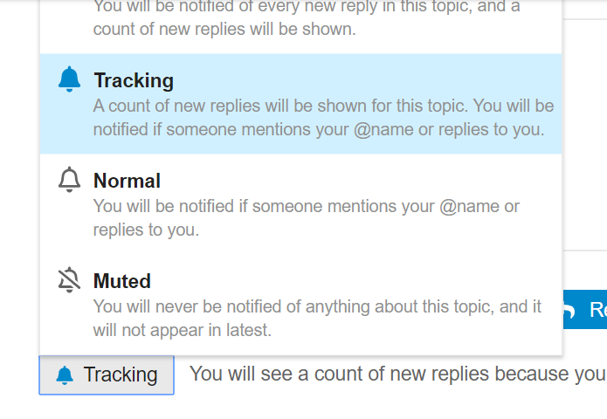Click the "Re" label on the blue reply button
The width and height of the screenshot is (607, 419).
pyautogui.click(x=597, y=310)
